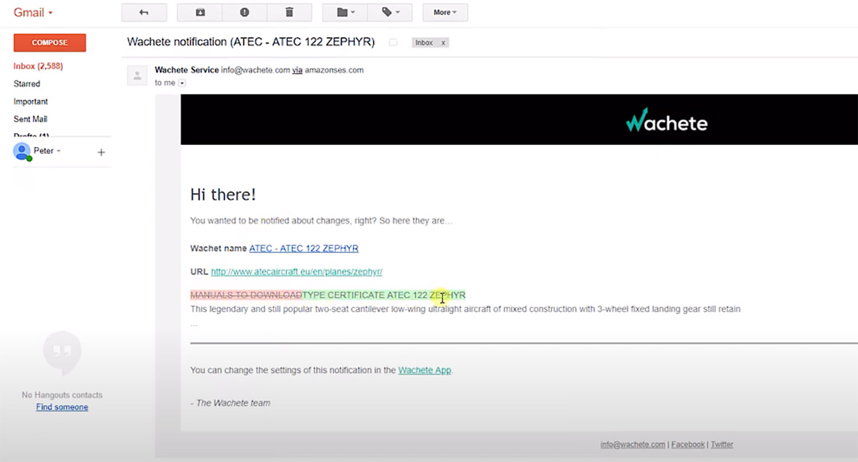Report spam using the exclamation icon

245,12
